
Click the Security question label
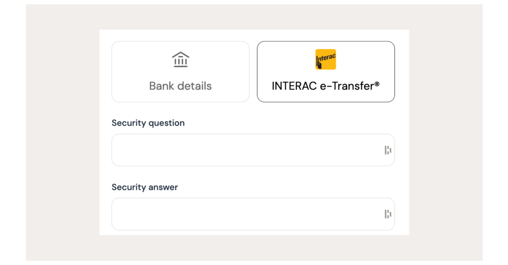148,123
